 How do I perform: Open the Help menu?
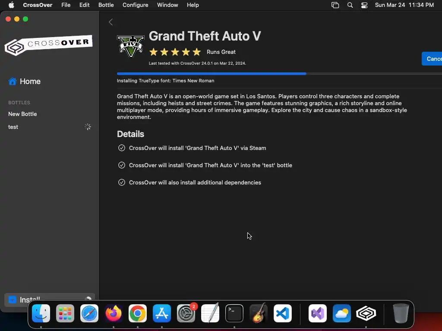[193, 5]
